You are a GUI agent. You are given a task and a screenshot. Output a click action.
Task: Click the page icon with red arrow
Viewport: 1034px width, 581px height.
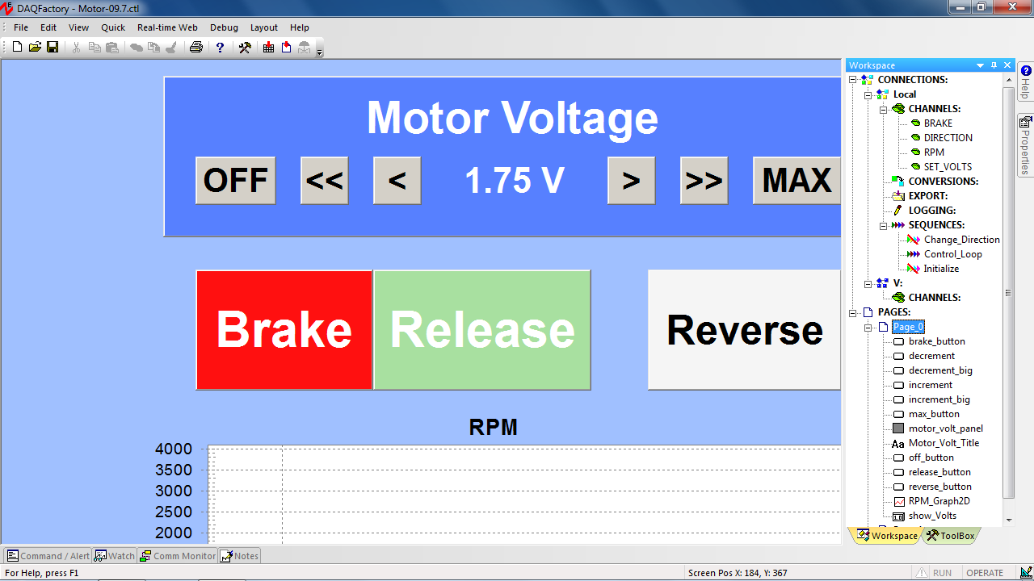[287, 48]
